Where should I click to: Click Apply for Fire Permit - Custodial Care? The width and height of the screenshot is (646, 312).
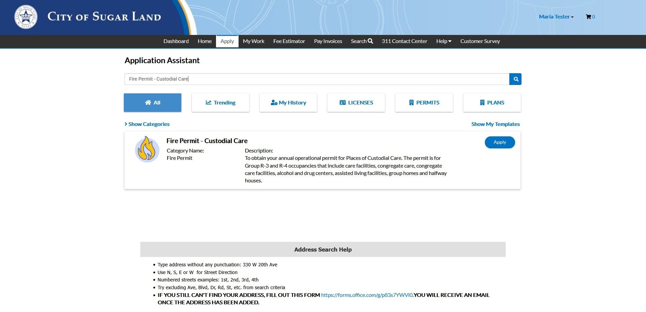(x=500, y=142)
